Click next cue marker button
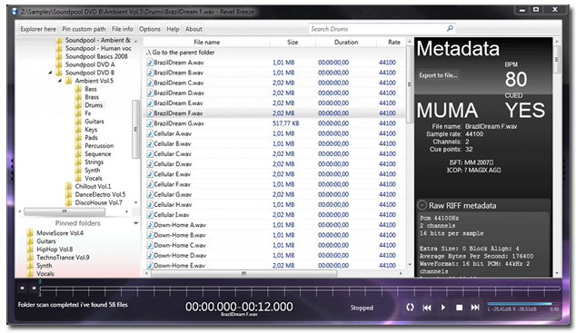The width and height of the screenshot is (576, 333). coord(34,289)
